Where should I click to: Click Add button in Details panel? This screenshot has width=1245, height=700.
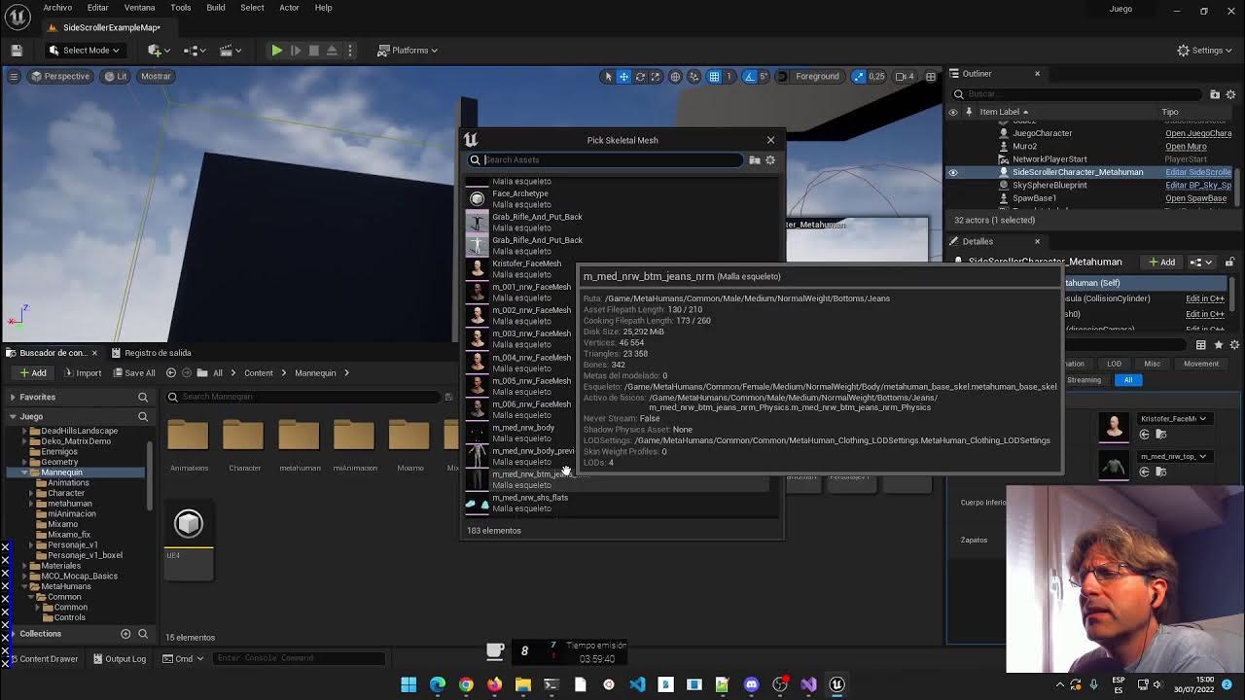1162,262
